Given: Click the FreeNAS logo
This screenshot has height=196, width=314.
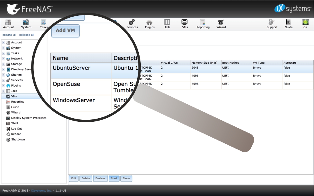Looking at the screenshot, I should tap(29, 9).
